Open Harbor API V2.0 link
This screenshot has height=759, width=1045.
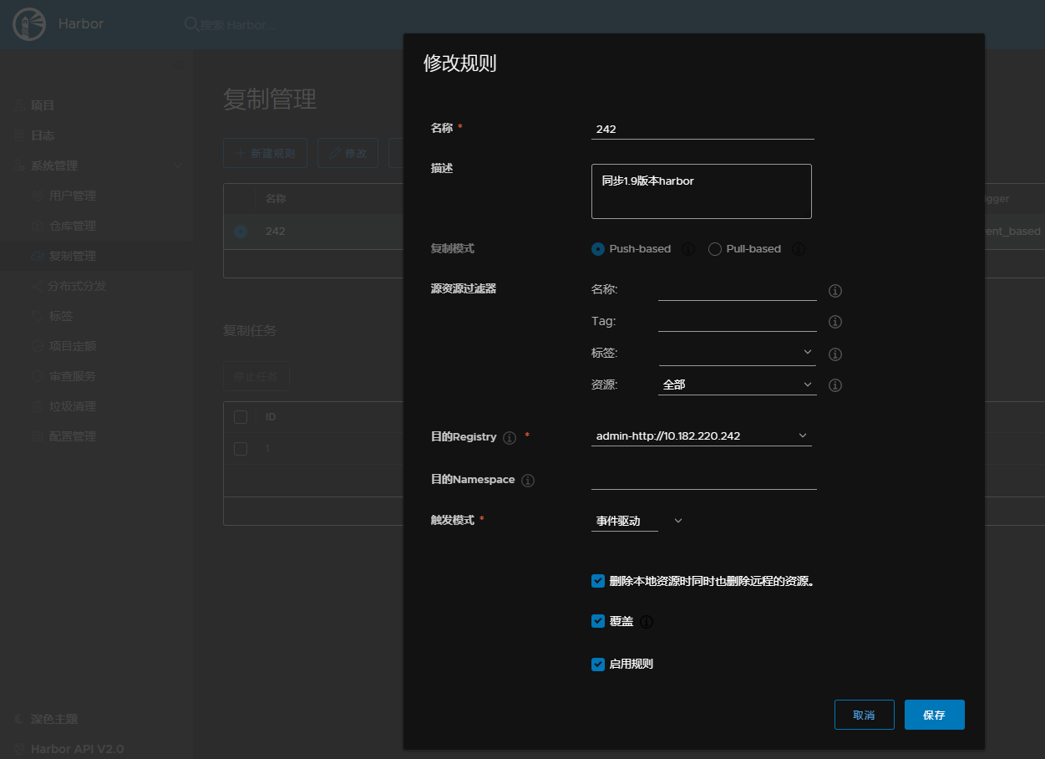[77, 749]
